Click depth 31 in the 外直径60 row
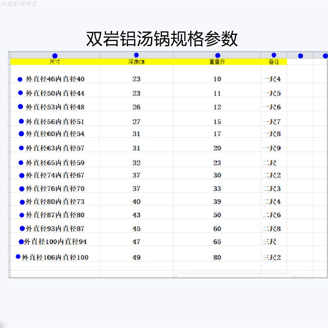 pyautogui.click(x=137, y=134)
